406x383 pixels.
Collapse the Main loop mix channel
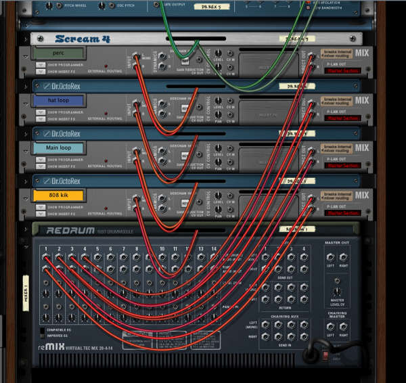(x=26, y=151)
